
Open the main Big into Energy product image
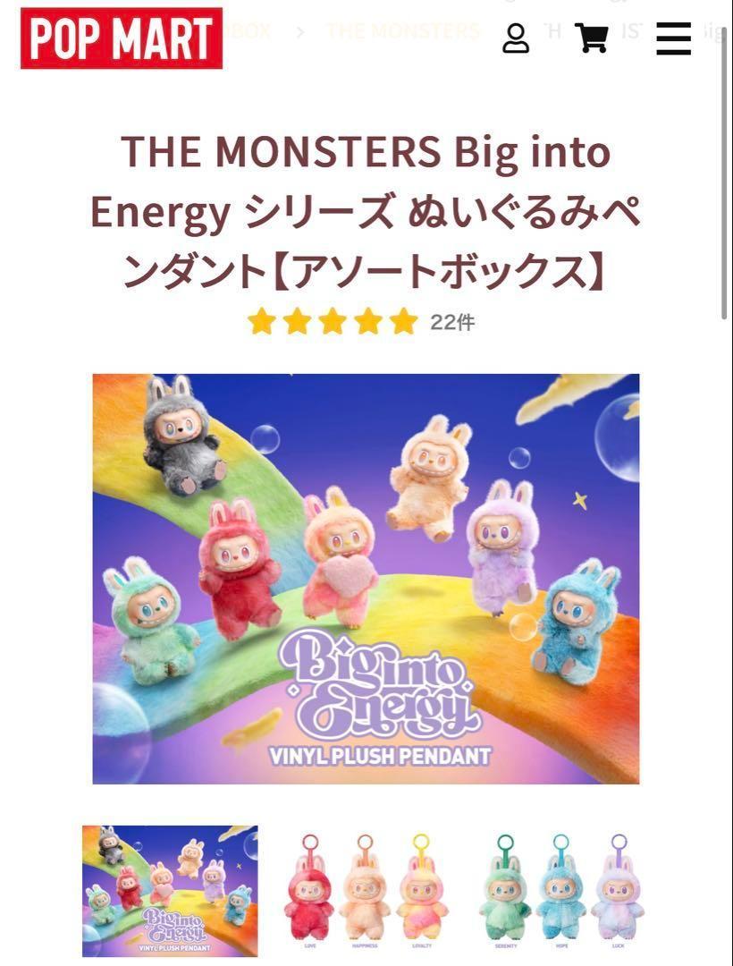(x=366, y=579)
